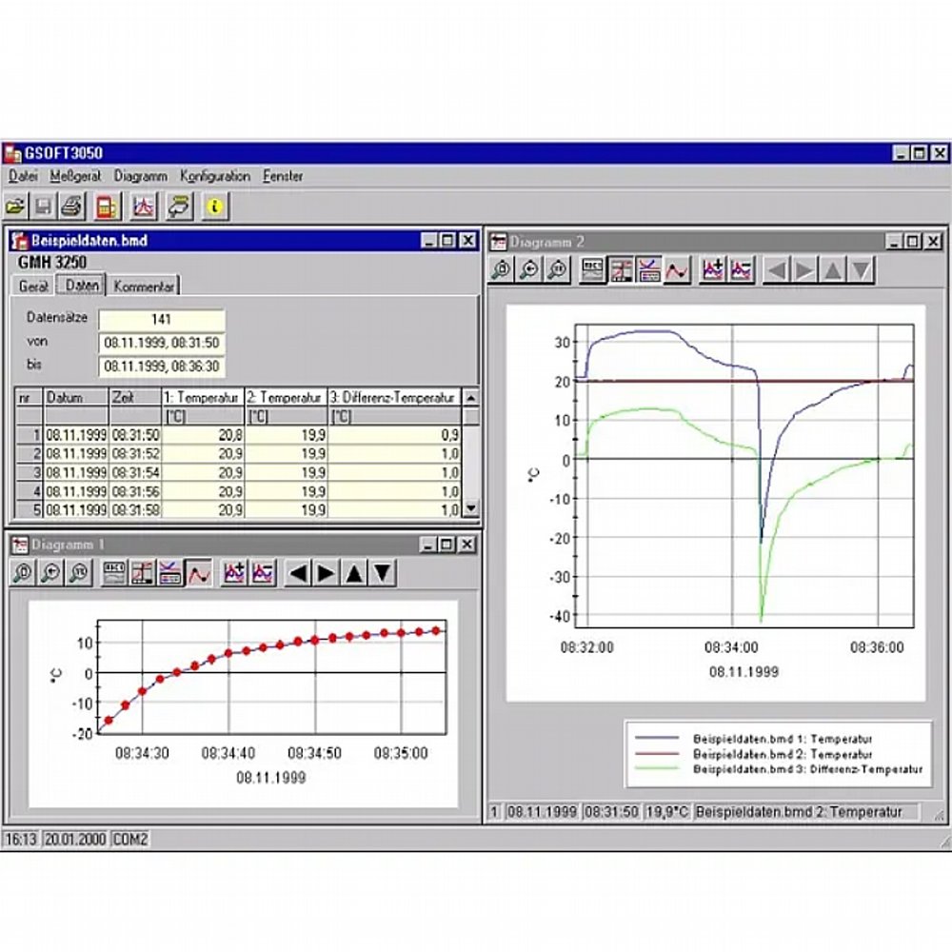Click the printer icon in main toolbar
The width and height of the screenshot is (952, 952).
(x=72, y=206)
